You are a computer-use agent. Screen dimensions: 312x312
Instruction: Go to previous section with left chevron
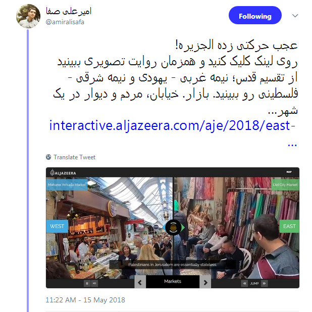[x=140, y=282]
